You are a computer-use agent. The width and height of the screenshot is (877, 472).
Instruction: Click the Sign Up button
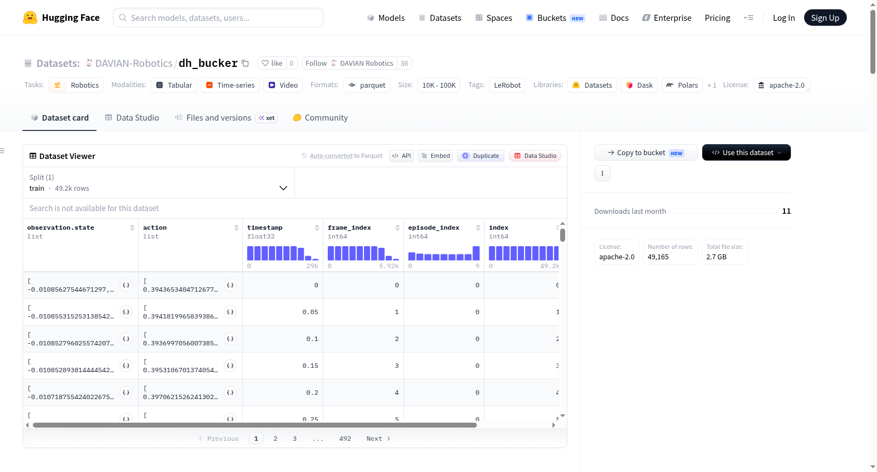tap(825, 18)
